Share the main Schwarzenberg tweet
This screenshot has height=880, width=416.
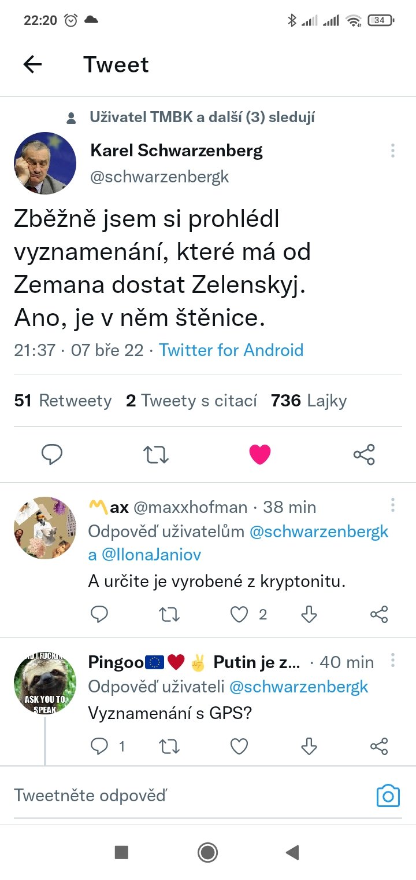tap(364, 454)
